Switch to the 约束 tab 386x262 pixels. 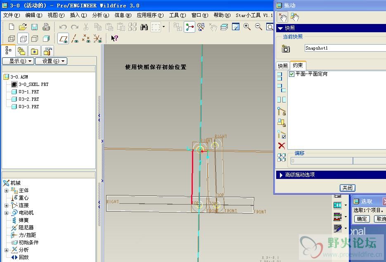coord(298,65)
